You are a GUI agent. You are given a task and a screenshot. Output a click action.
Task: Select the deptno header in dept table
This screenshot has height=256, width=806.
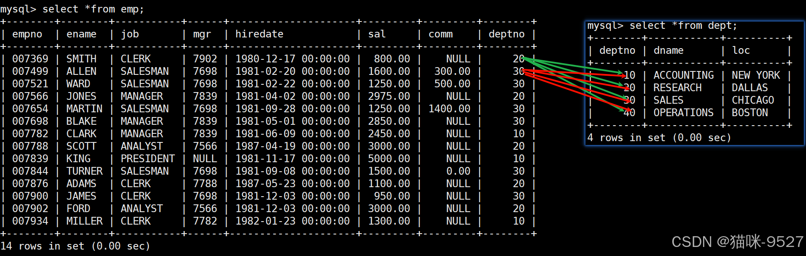617,50
